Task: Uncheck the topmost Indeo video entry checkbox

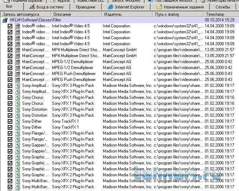Action: (10, 26)
